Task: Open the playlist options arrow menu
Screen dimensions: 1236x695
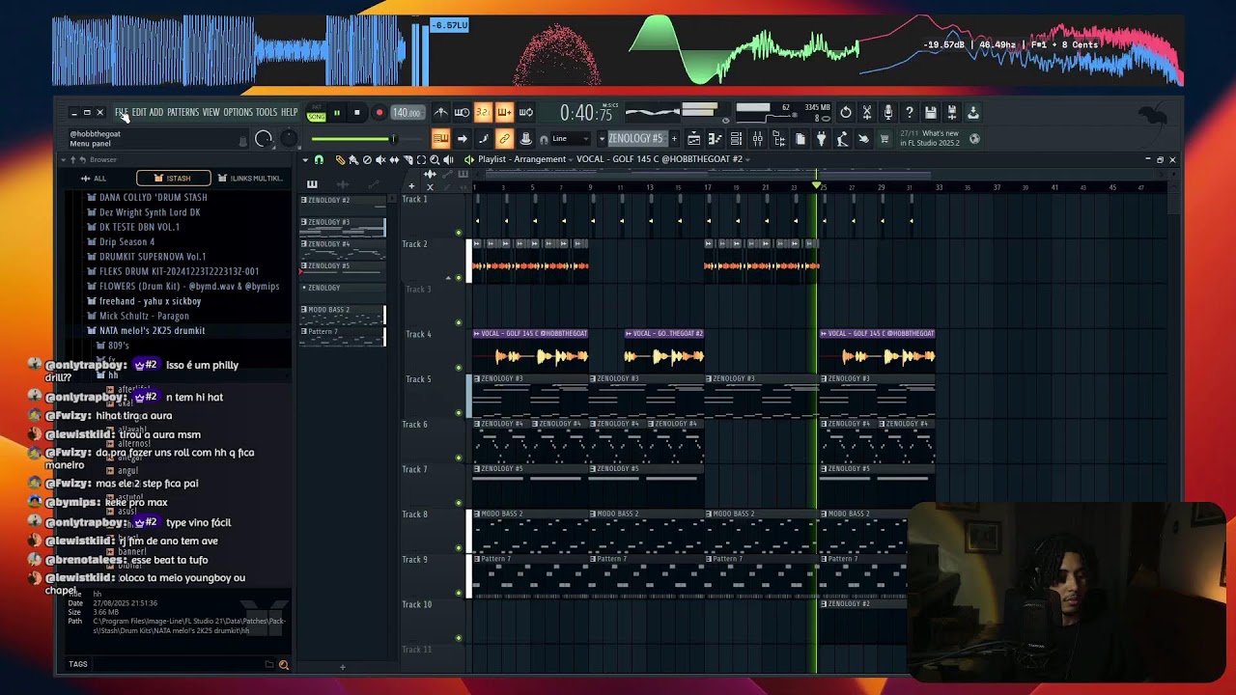Action: click(x=305, y=159)
